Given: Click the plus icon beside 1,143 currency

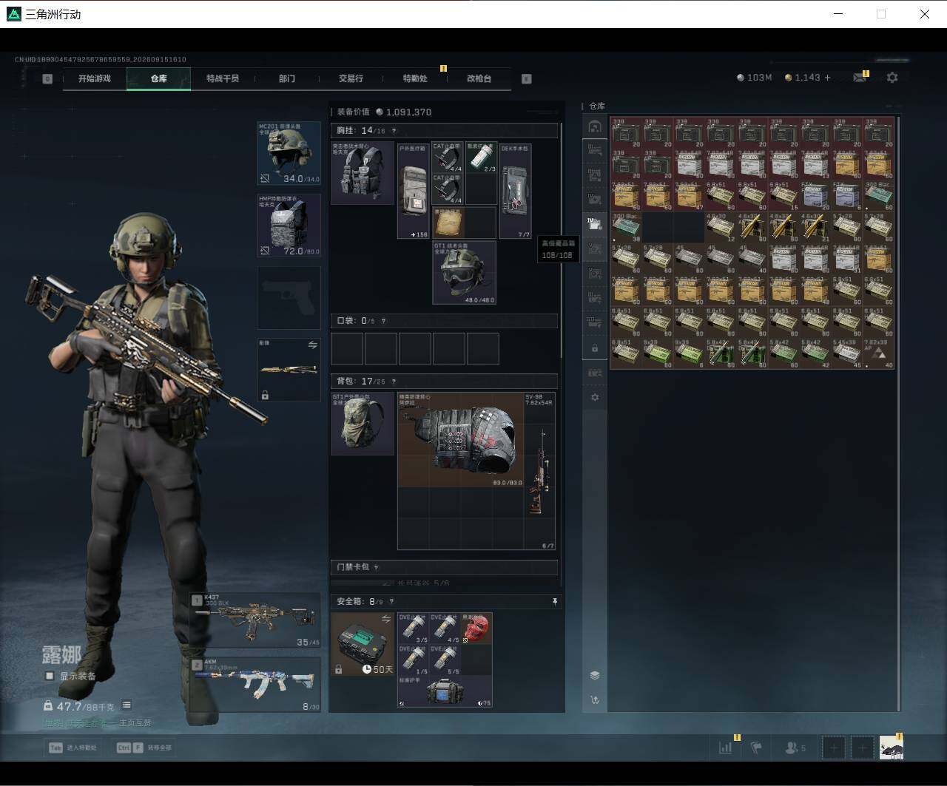Looking at the screenshot, I should coord(827,77).
